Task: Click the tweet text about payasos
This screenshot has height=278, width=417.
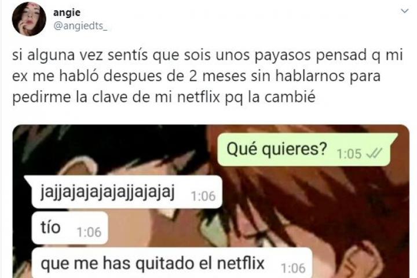Action: (207, 76)
